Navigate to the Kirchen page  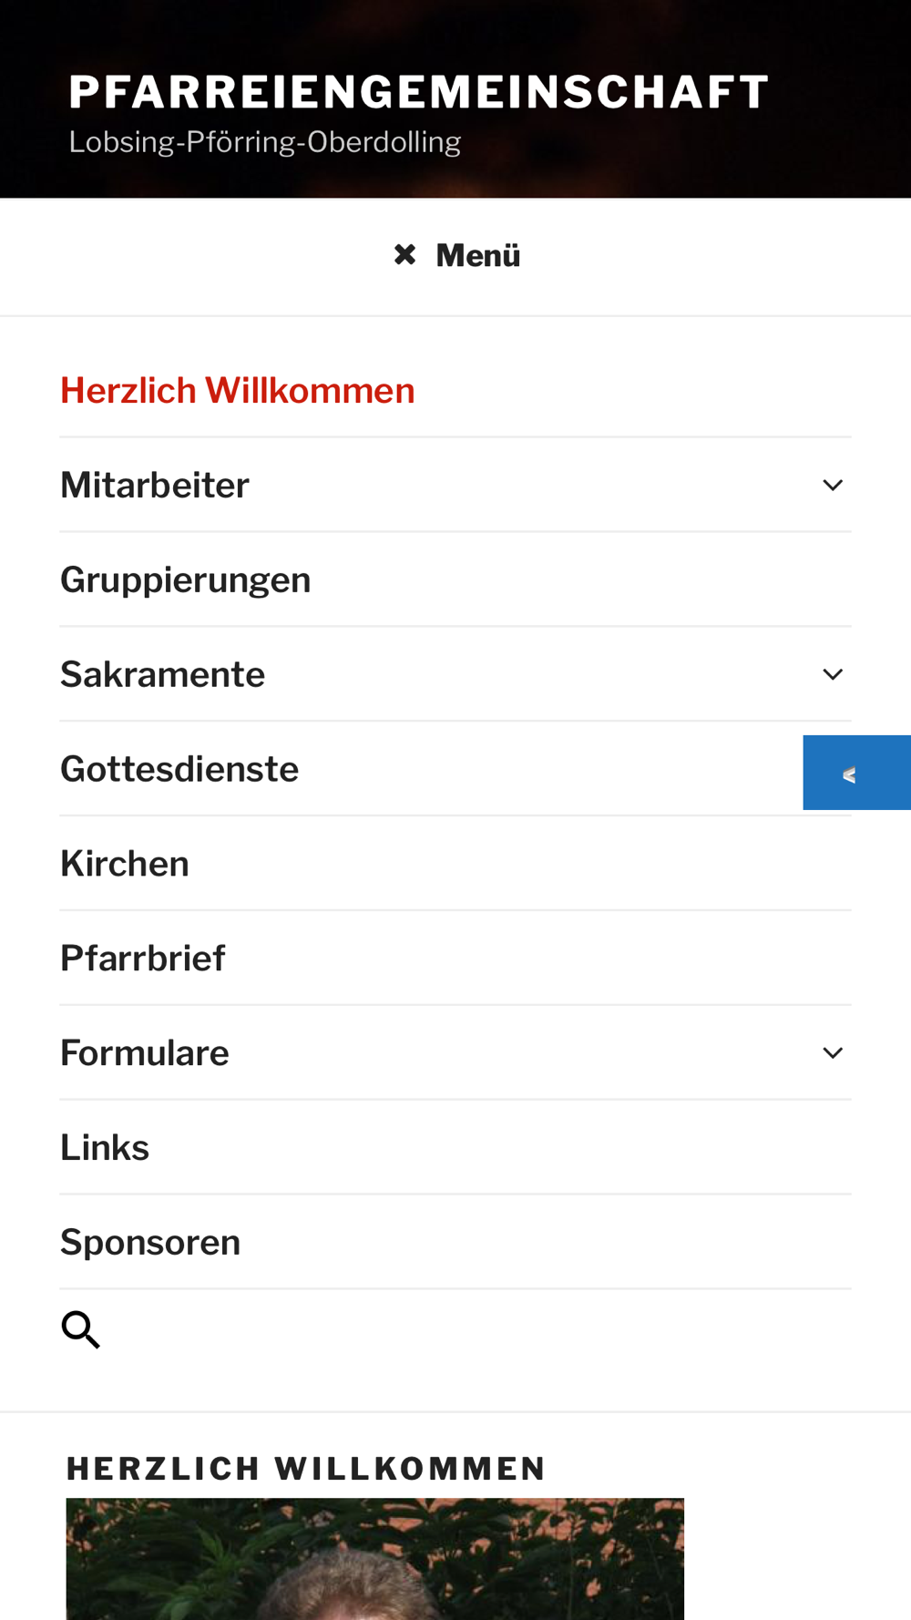pos(125,865)
